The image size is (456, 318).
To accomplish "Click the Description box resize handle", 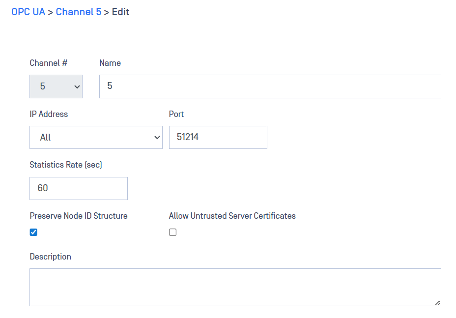I will 437,303.
